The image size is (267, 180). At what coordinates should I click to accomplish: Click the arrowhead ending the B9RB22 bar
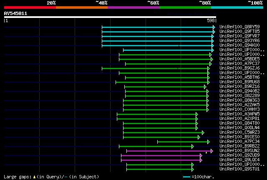pyautogui.click(x=193, y=147)
